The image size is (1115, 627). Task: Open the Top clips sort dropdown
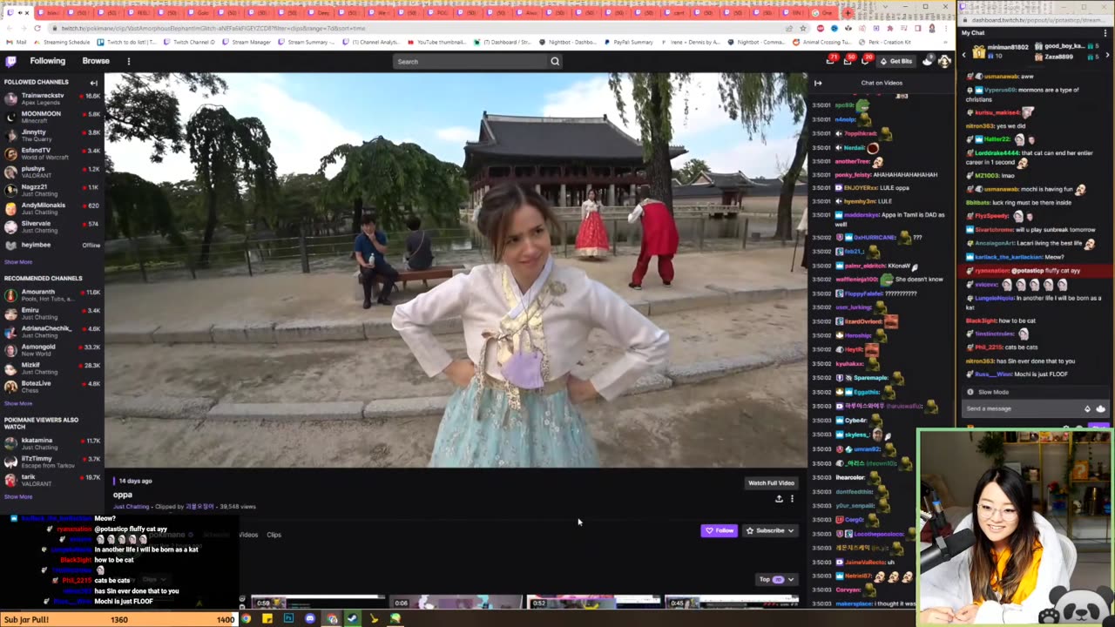777,579
